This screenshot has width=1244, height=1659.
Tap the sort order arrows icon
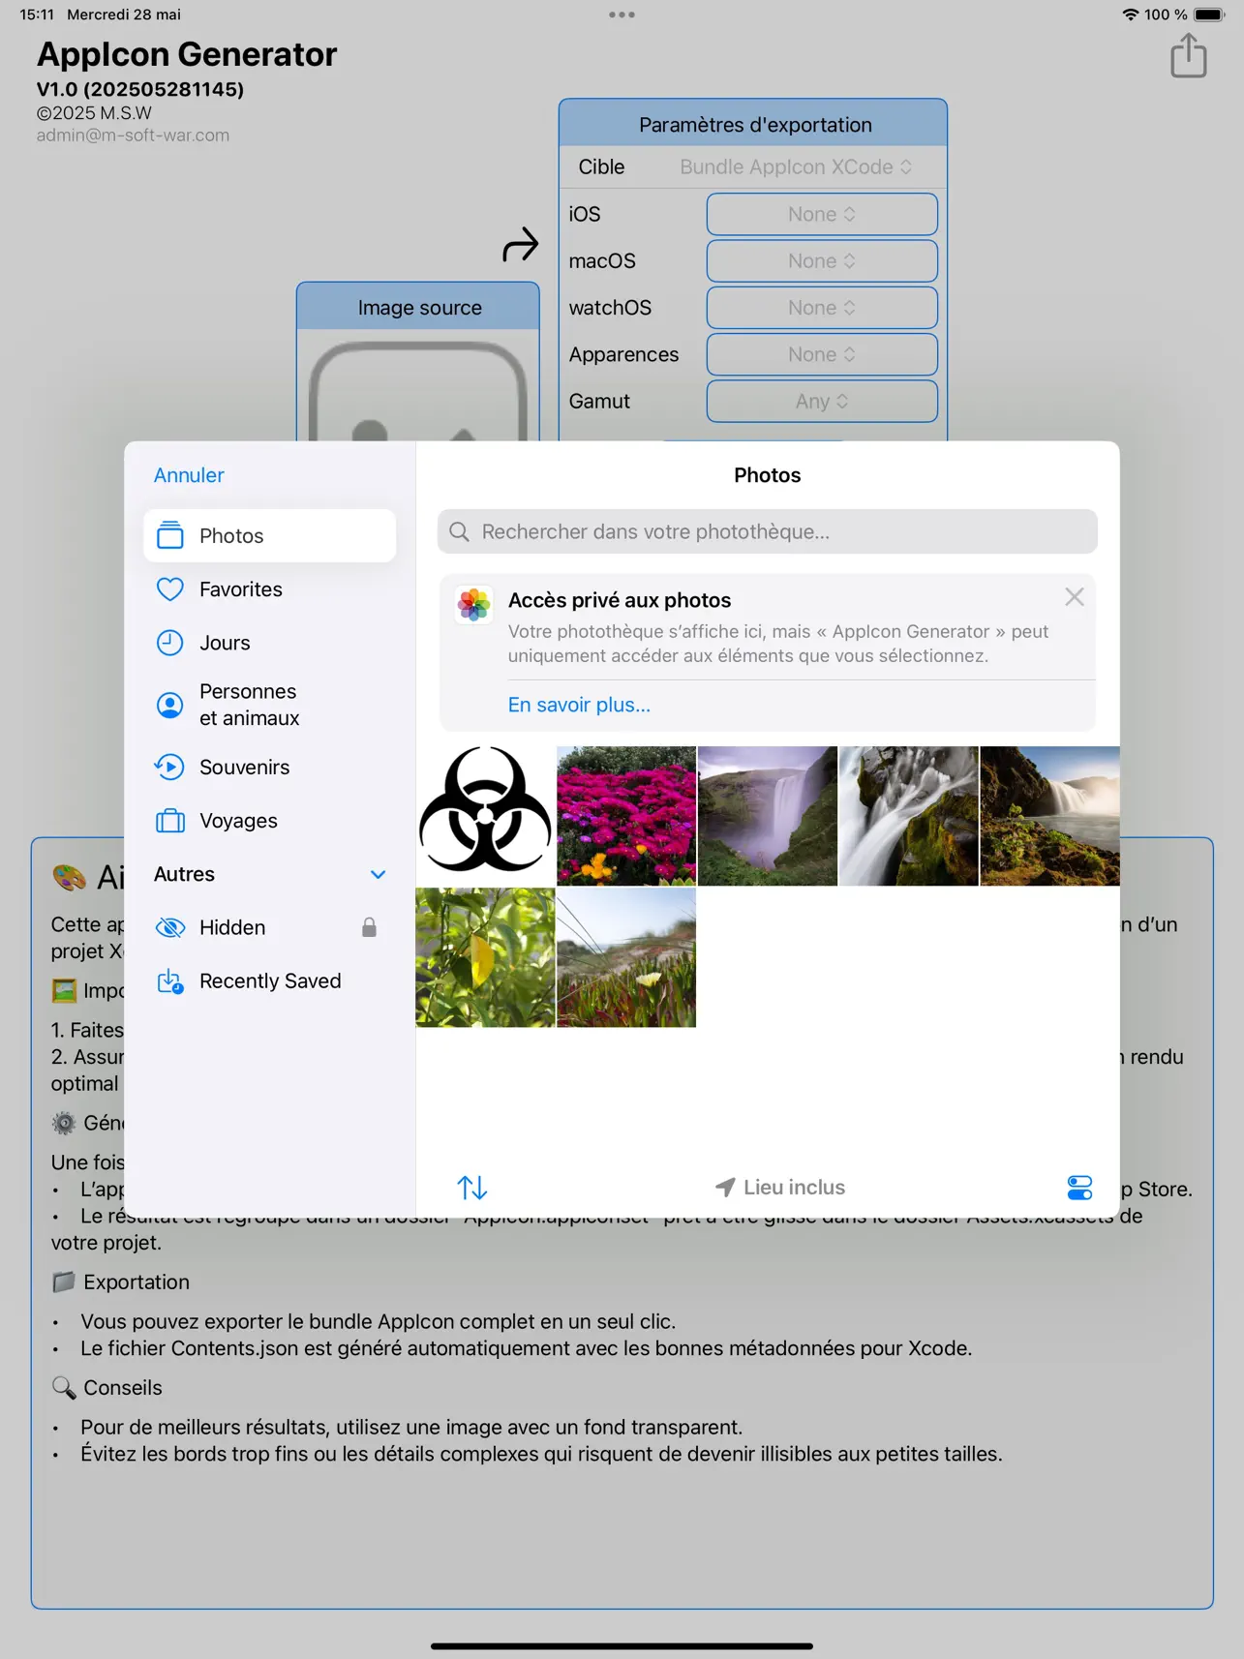click(471, 1188)
